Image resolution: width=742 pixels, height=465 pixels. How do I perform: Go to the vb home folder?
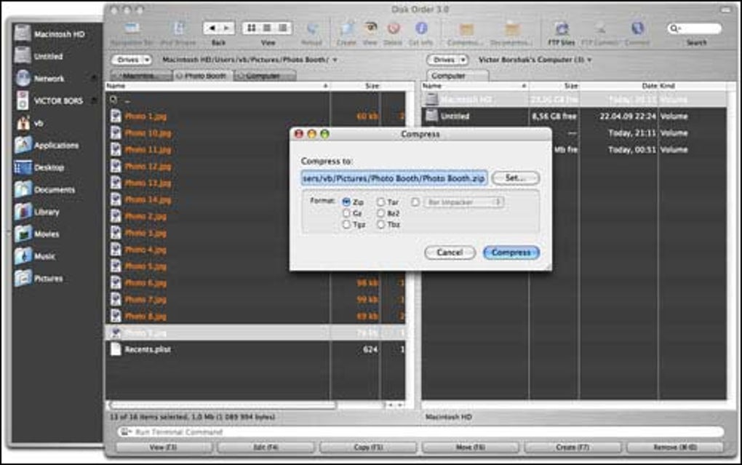[29, 123]
